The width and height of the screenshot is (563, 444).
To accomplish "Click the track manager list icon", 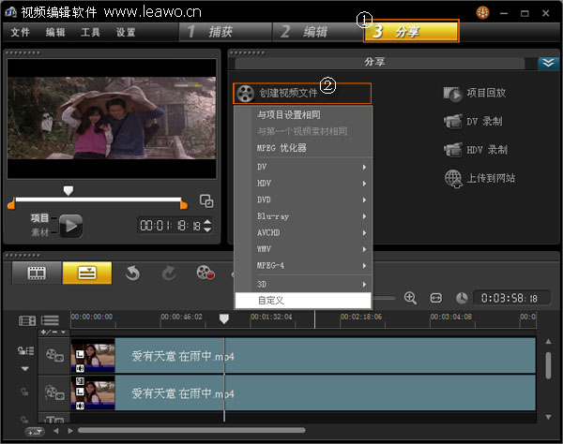I will pyautogui.click(x=50, y=320).
